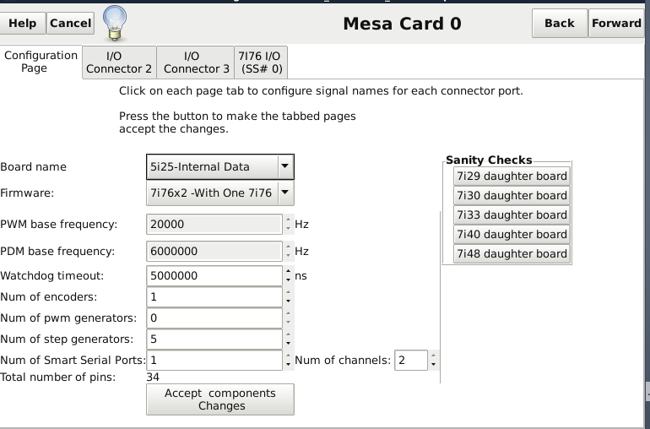Run 7i40 daughter board sanity check
The height and width of the screenshot is (429, 650).
(512, 235)
